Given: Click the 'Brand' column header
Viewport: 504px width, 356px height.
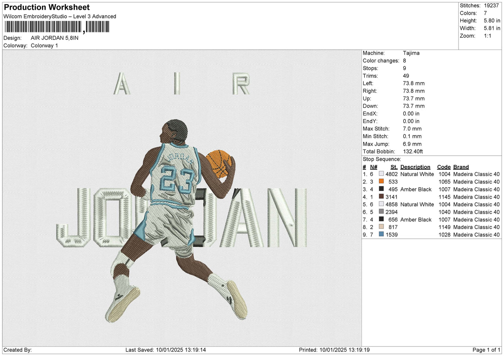Looking at the screenshot, I should [461, 167].
